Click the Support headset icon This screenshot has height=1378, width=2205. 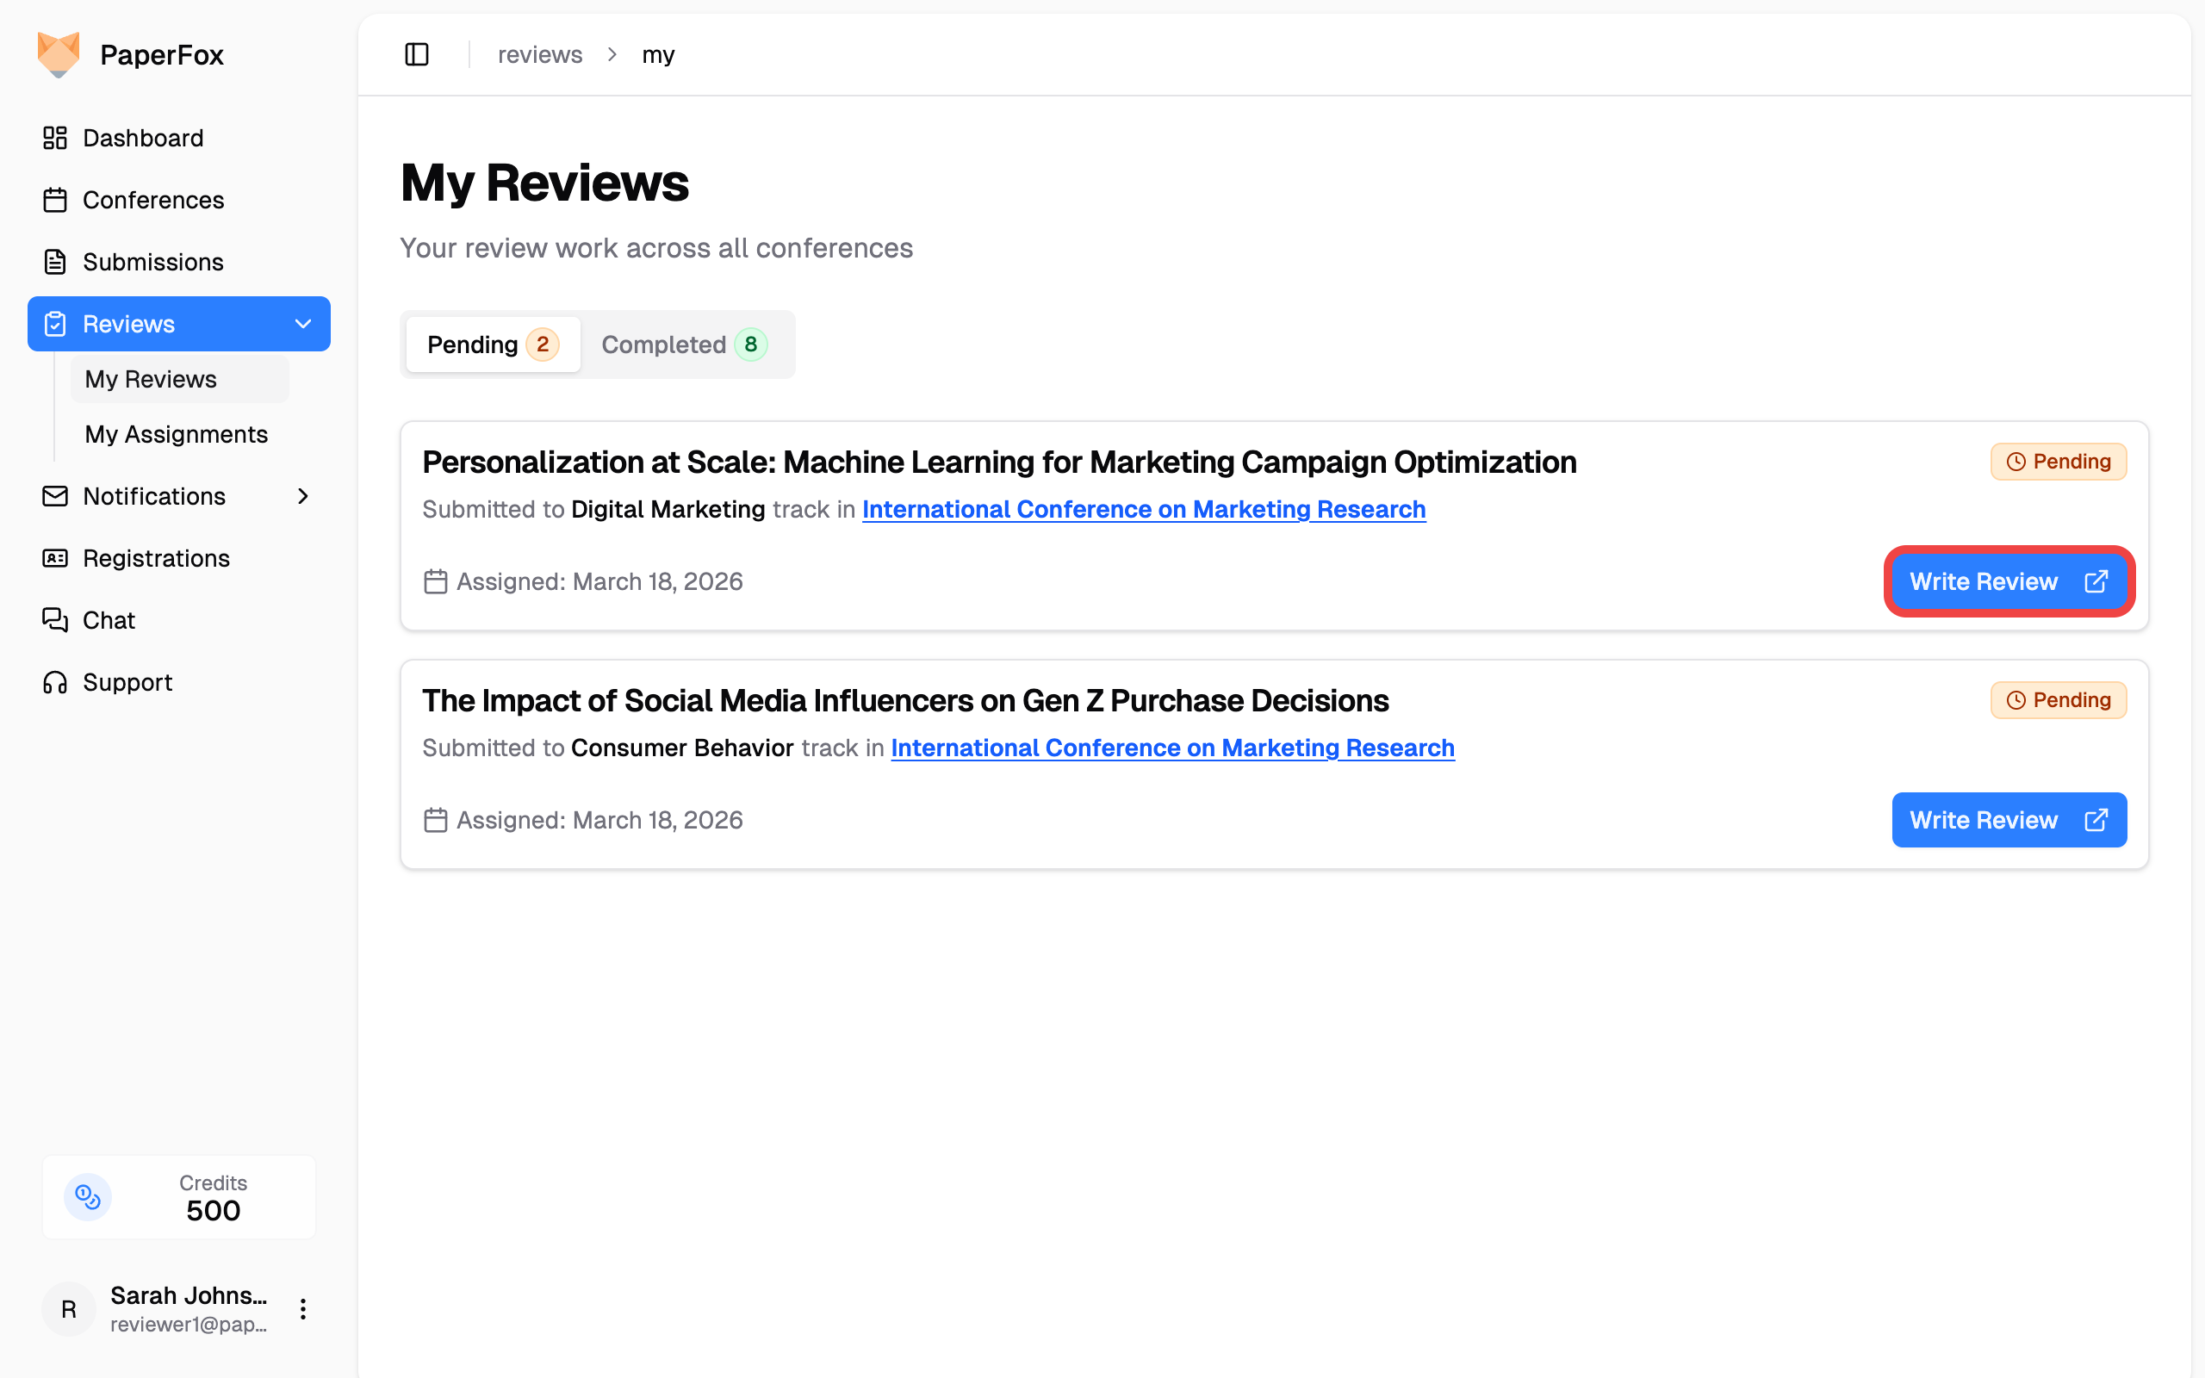(x=54, y=682)
